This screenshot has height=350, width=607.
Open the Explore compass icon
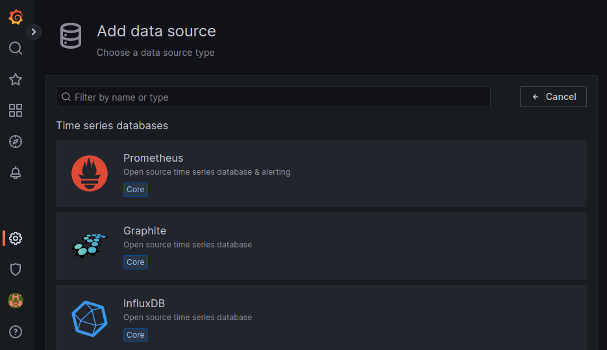pyautogui.click(x=16, y=142)
